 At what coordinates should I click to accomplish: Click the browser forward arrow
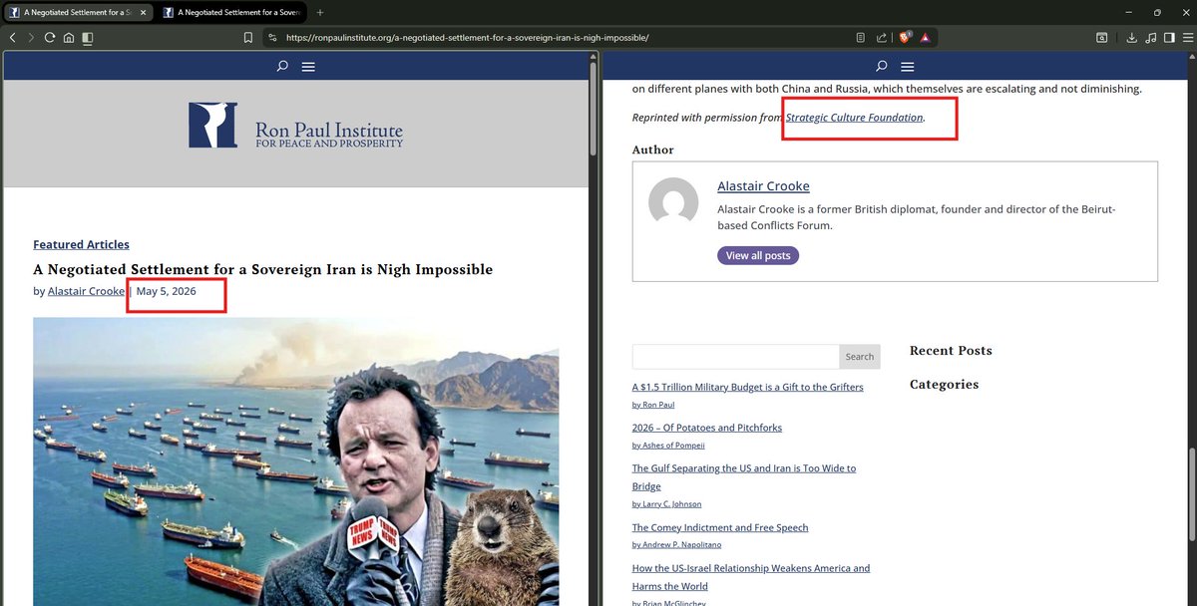pos(31,38)
